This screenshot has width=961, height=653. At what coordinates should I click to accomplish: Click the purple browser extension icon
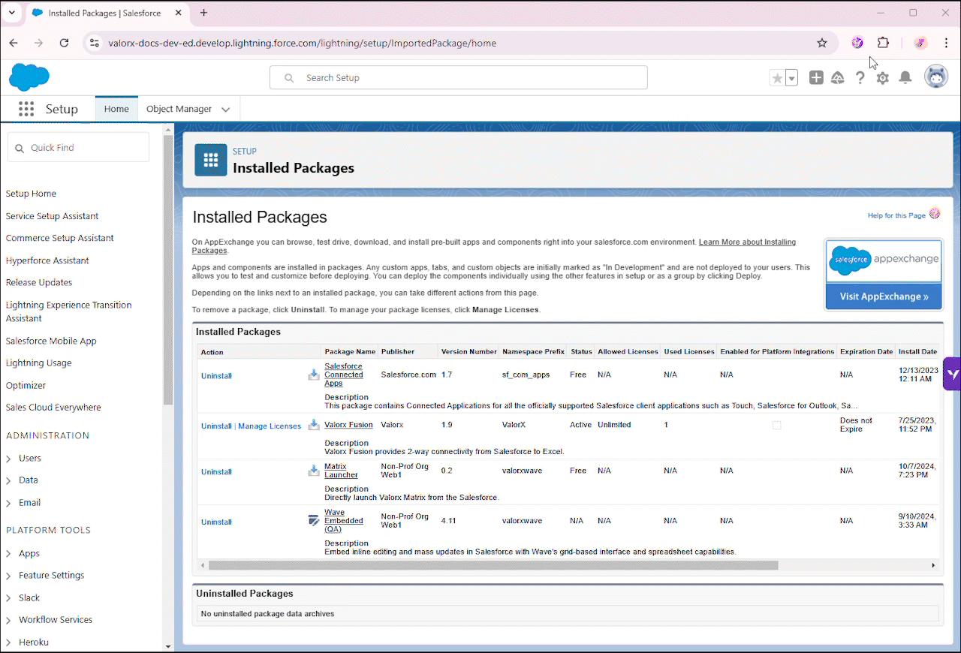857,43
